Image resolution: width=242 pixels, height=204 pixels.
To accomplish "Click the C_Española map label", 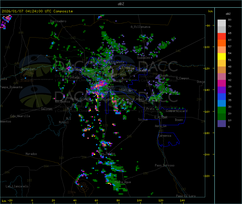I will (116, 62).
